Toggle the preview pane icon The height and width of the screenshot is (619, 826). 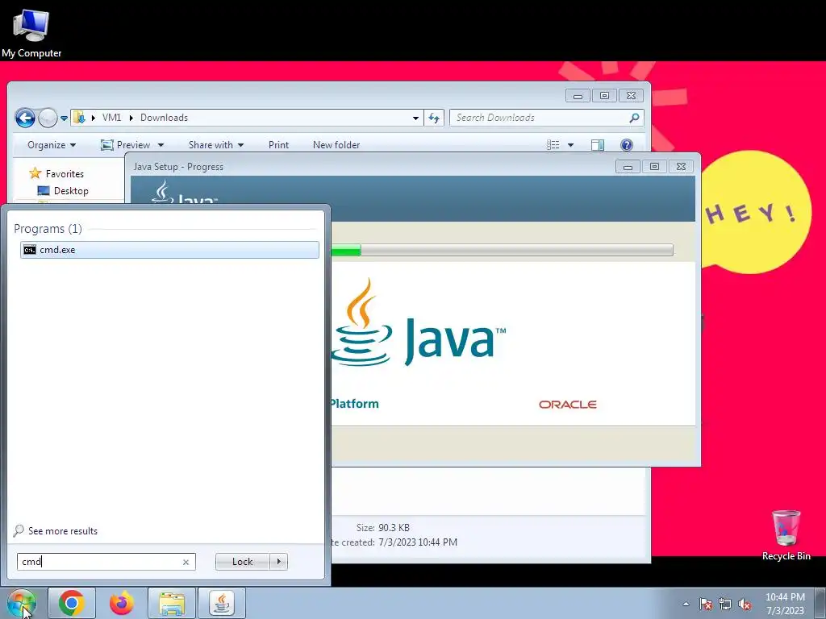point(598,145)
